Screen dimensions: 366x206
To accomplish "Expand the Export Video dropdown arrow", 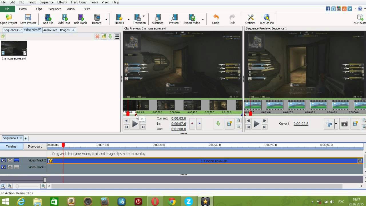I will tap(203, 19).
